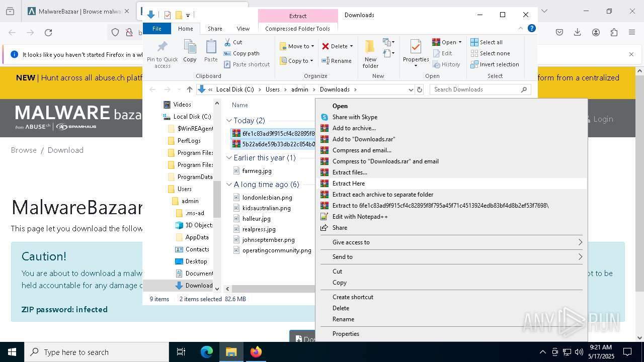This screenshot has width=644, height=362.
Task: Open the Compressed Folder Tools tab
Action: (x=298, y=29)
